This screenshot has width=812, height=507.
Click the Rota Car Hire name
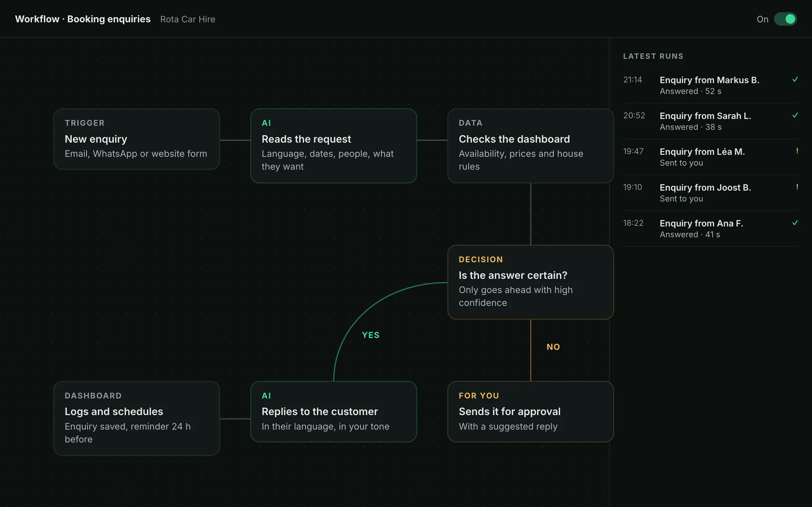point(188,19)
